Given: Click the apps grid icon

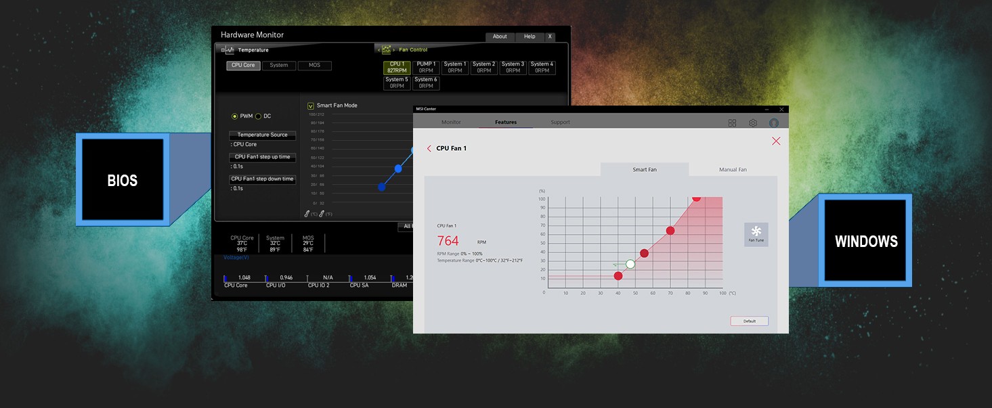Looking at the screenshot, I should 732,123.
